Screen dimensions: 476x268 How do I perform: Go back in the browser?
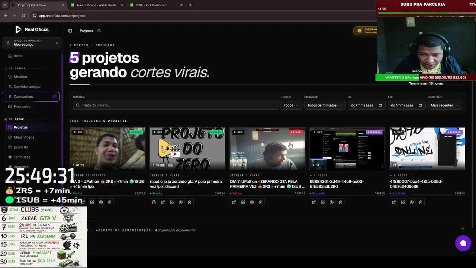[x=6, y=16]
